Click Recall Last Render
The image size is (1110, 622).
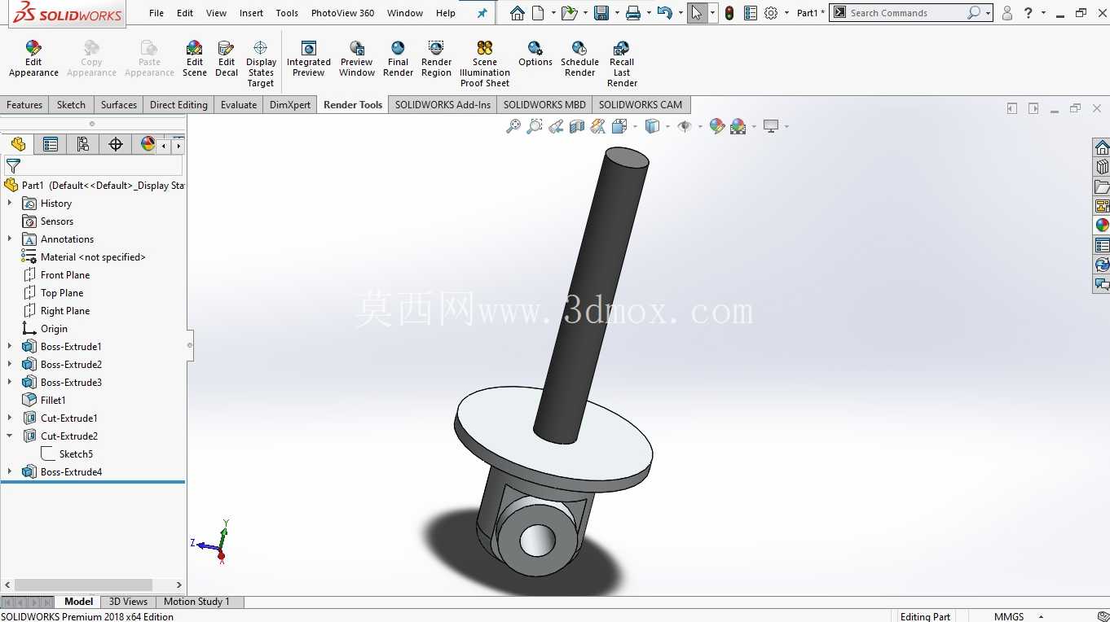tap(622, 64)
